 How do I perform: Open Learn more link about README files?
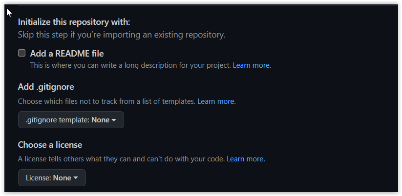pyautogui.click(x=252, y=65)
